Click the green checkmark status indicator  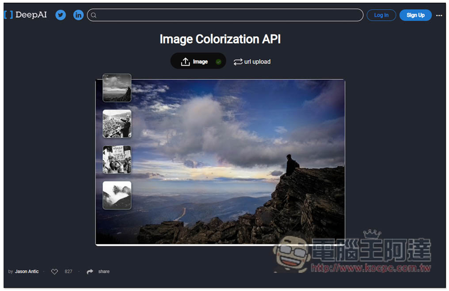coord(218,62)
